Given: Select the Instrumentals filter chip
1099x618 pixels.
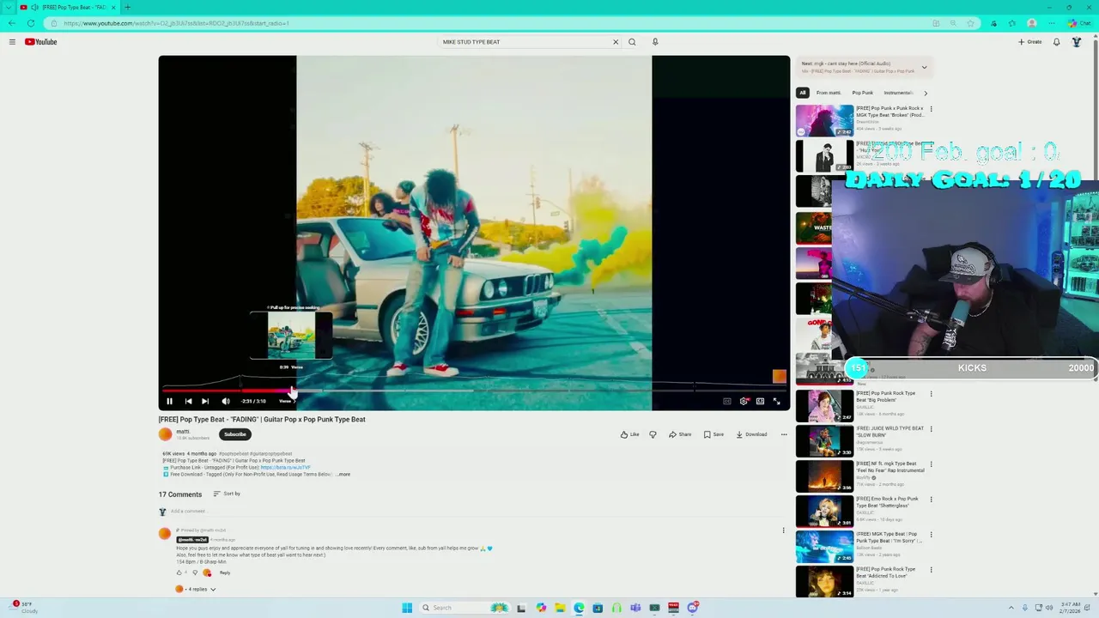Looking at the screenshot, I should (898, 93).
